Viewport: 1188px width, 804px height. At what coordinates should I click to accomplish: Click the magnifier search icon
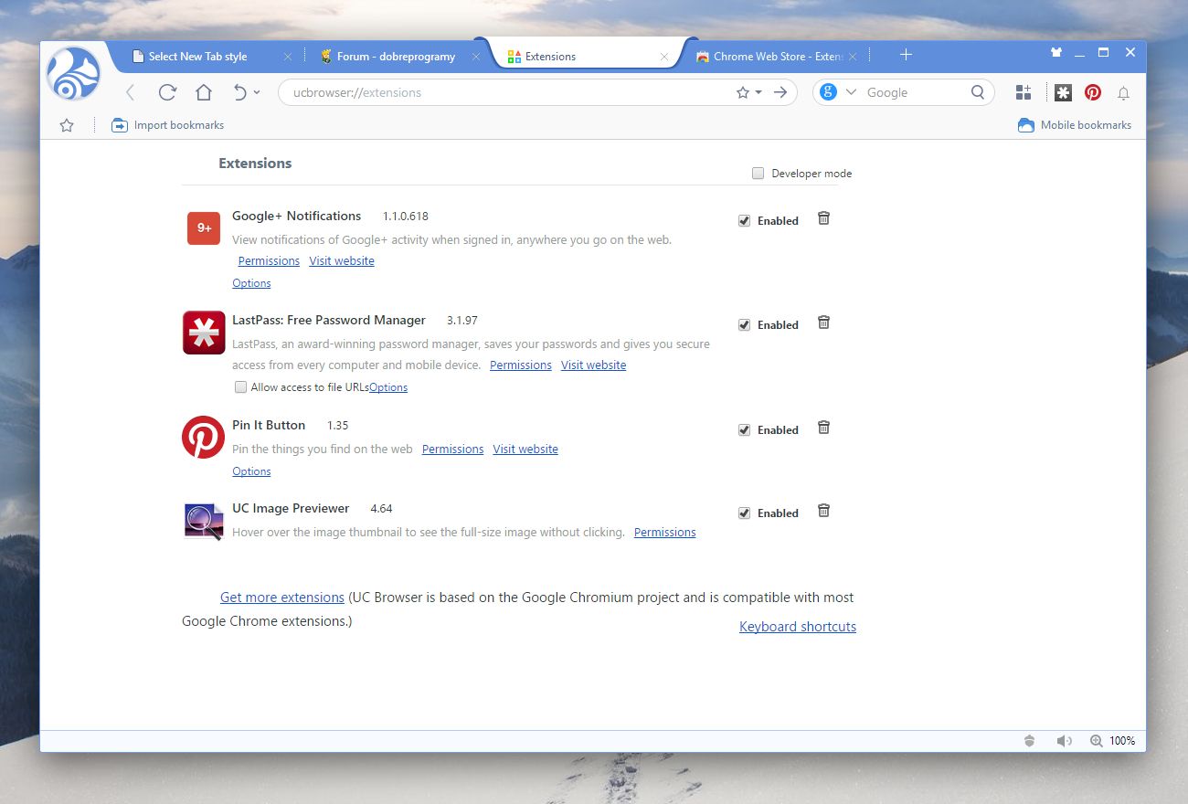(978, 92)
